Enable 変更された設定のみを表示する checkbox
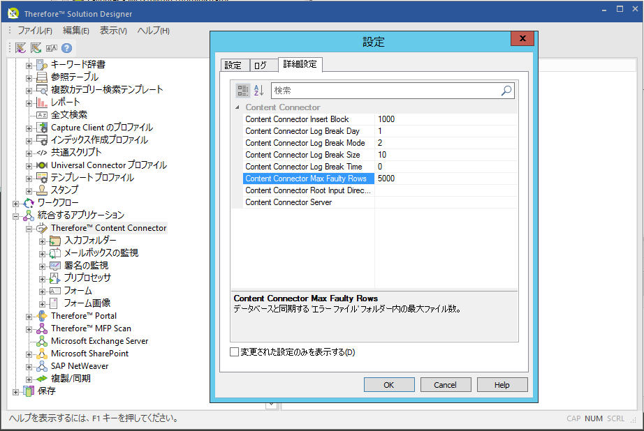This screenshot has width=644, height=431. pos(235,352)
